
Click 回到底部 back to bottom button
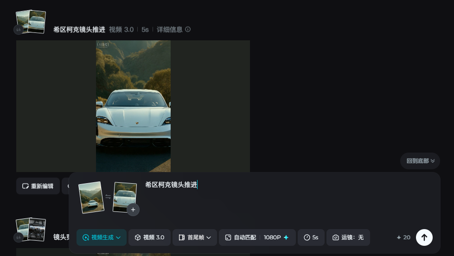(420, 161)
